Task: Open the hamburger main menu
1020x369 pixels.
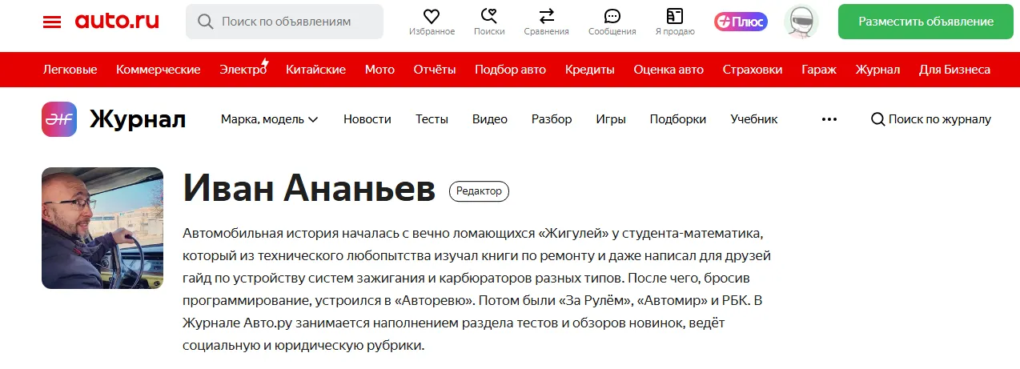Action: (52, 22)
